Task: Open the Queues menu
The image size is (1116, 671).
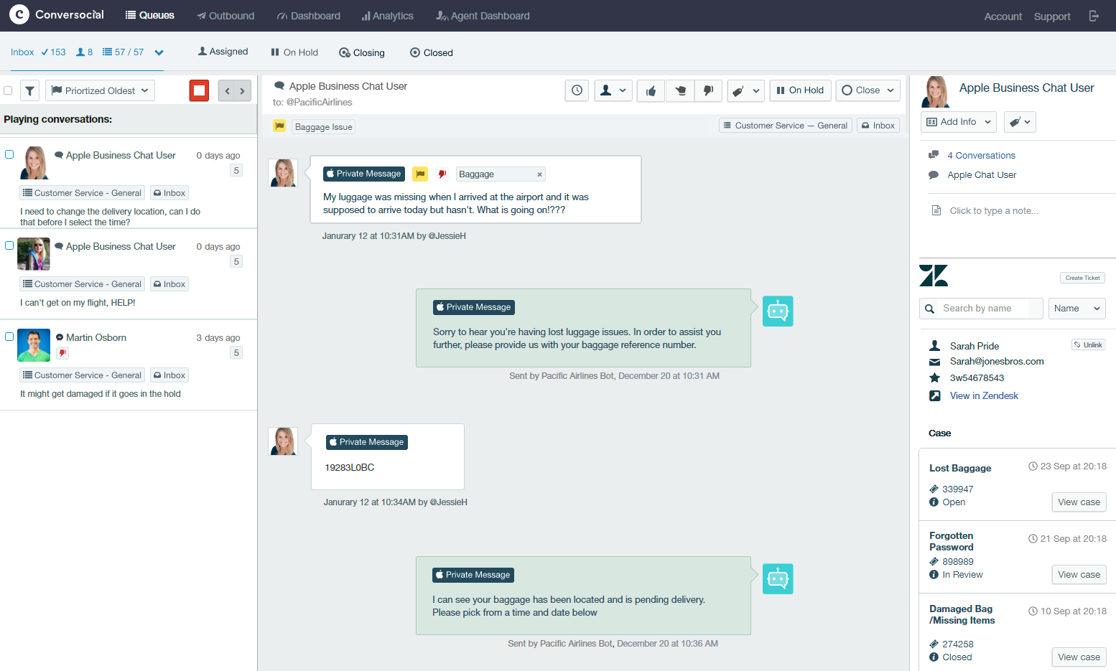Action: [x=150, y=15]
